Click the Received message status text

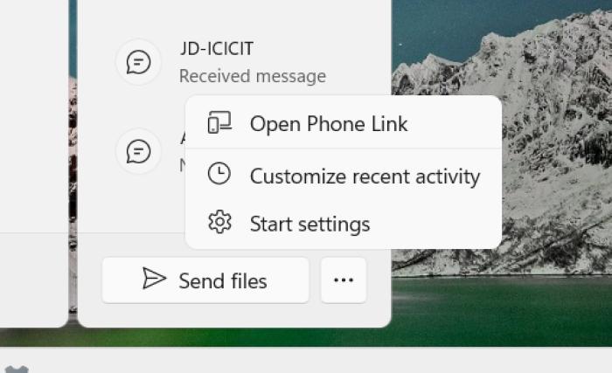point(253,76)
